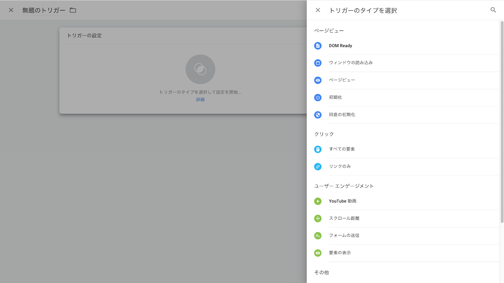Select 初期化 trigger type

click(403, 97)
